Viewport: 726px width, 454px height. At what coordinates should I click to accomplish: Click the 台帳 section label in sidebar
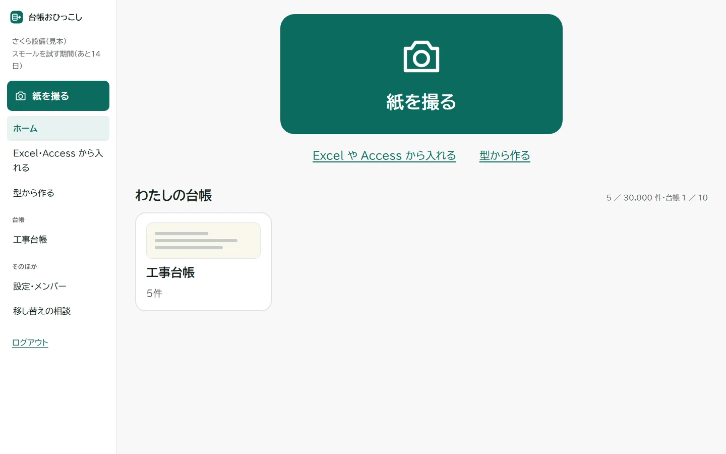tap(19, 220)
